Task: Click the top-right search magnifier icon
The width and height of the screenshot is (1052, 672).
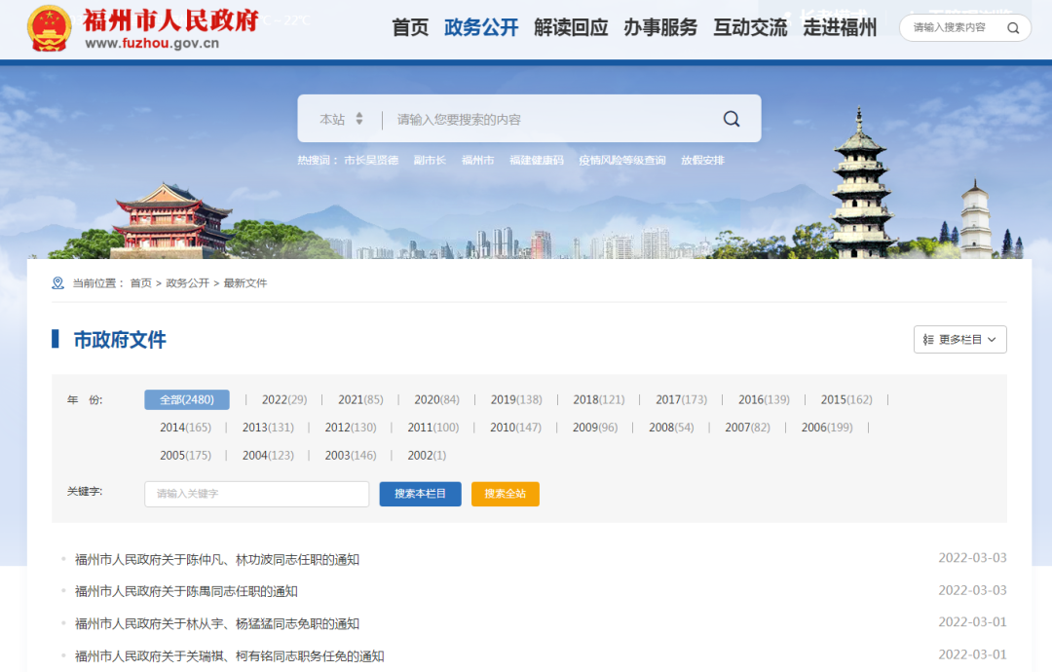Action: pos(1013,28)
